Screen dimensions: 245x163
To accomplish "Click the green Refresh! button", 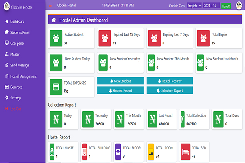I will click(x=226, y=6).
